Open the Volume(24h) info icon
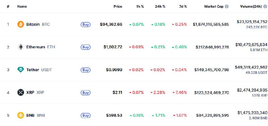Screen dimensions: 268x126 (x=265, y=6)
